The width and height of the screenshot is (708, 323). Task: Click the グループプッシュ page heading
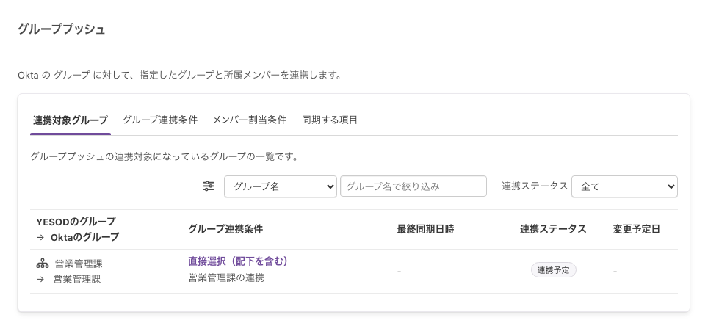pos(62,29)
